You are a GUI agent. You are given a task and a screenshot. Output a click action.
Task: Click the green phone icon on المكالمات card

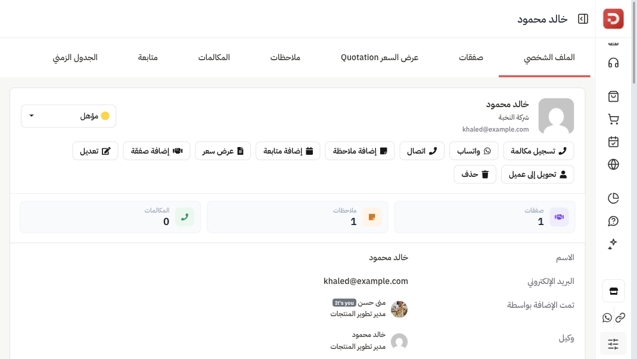[185, 217]
